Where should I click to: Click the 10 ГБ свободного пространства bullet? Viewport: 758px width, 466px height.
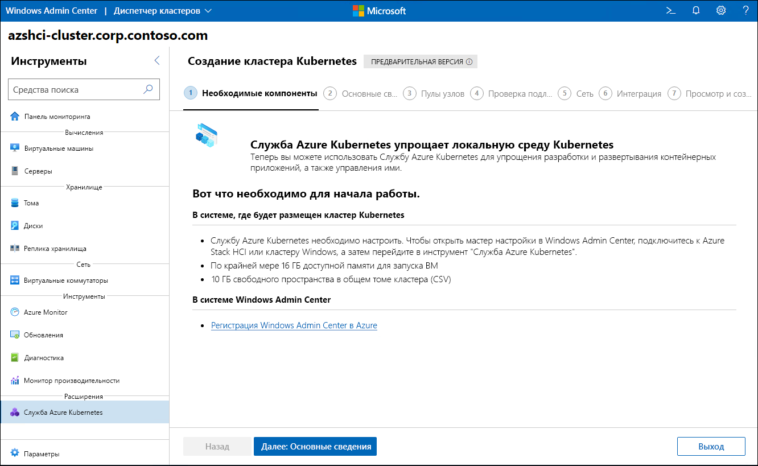pyautogui.click(x=332, y=279)
